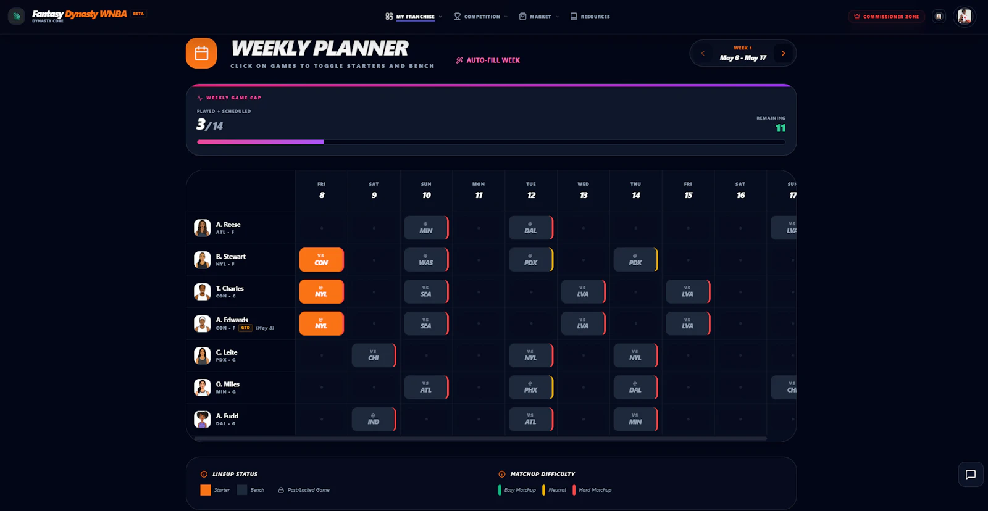The width and height of the screenshot is (988, 511).
Task: Click the remaining games value 11
Action: tap(781, 128)
